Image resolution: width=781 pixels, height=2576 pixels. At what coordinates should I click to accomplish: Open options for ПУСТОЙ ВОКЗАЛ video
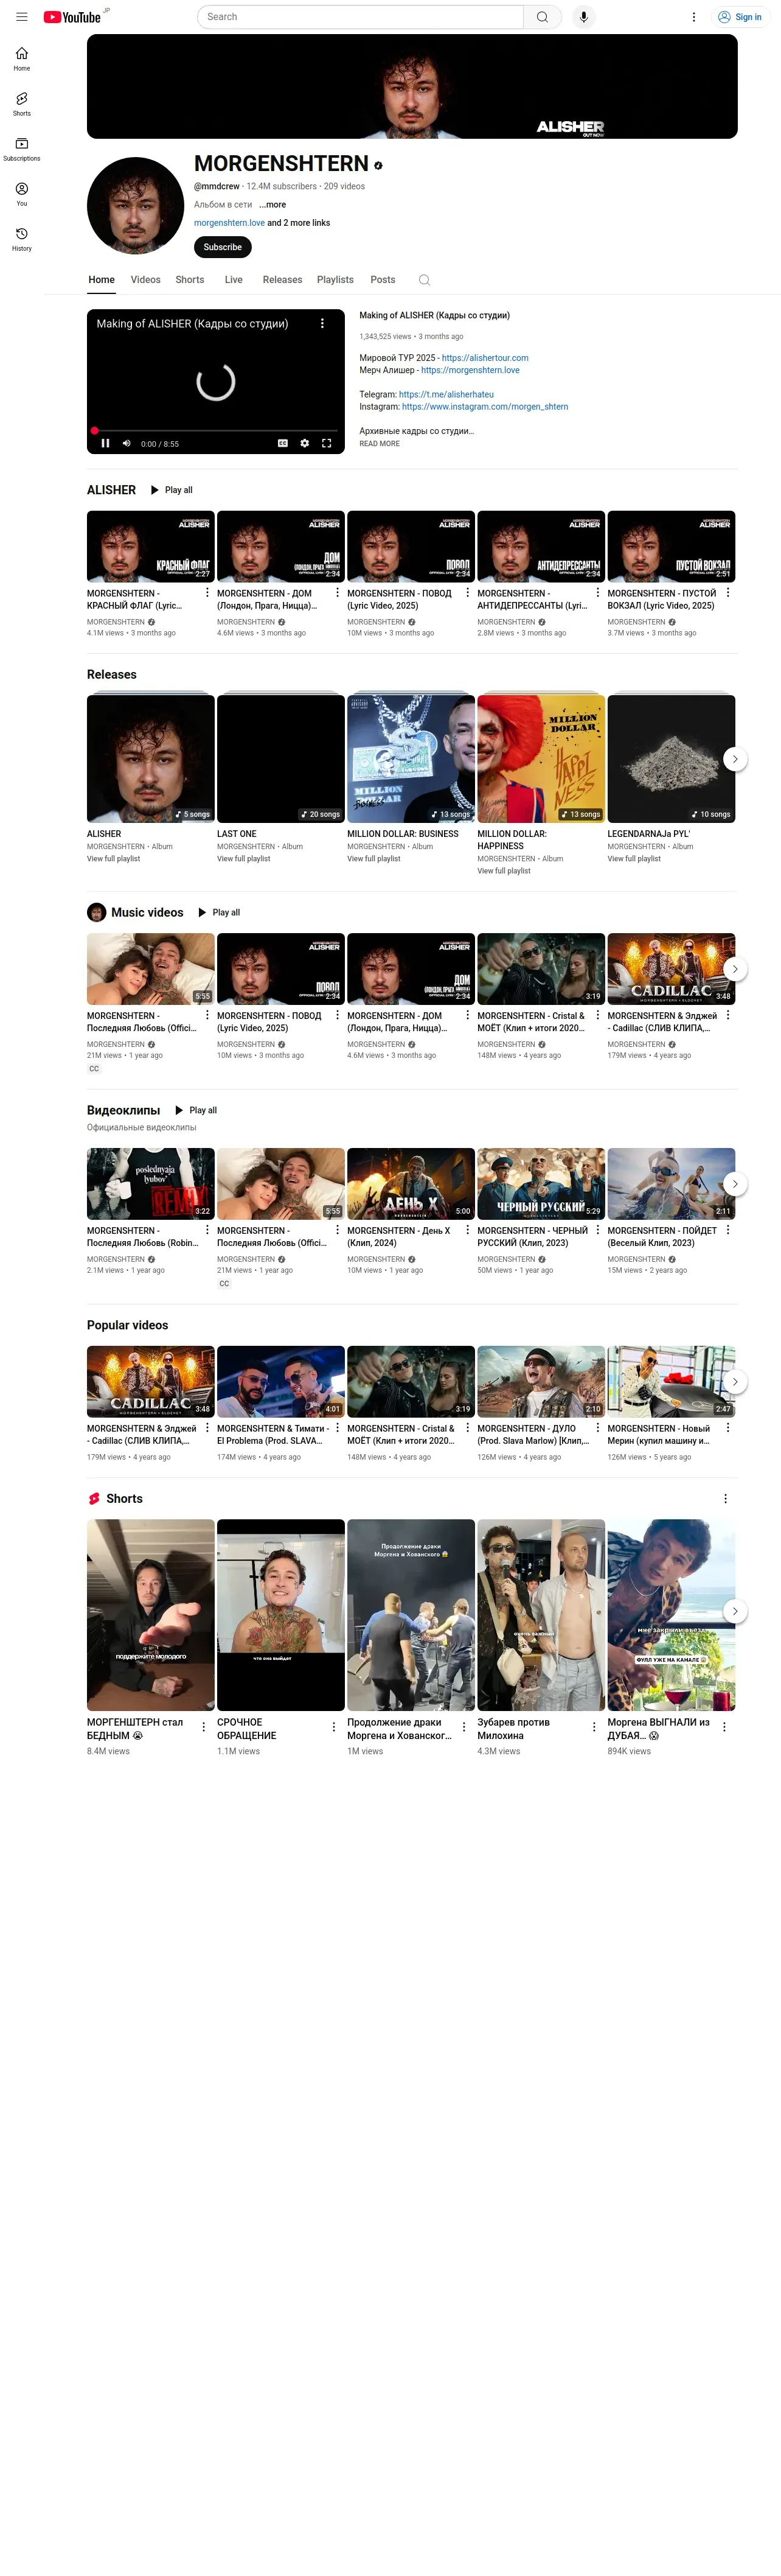728,593
